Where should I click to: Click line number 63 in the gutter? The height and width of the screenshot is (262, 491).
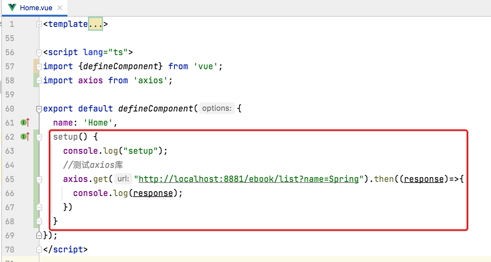(x=10, y=151)
